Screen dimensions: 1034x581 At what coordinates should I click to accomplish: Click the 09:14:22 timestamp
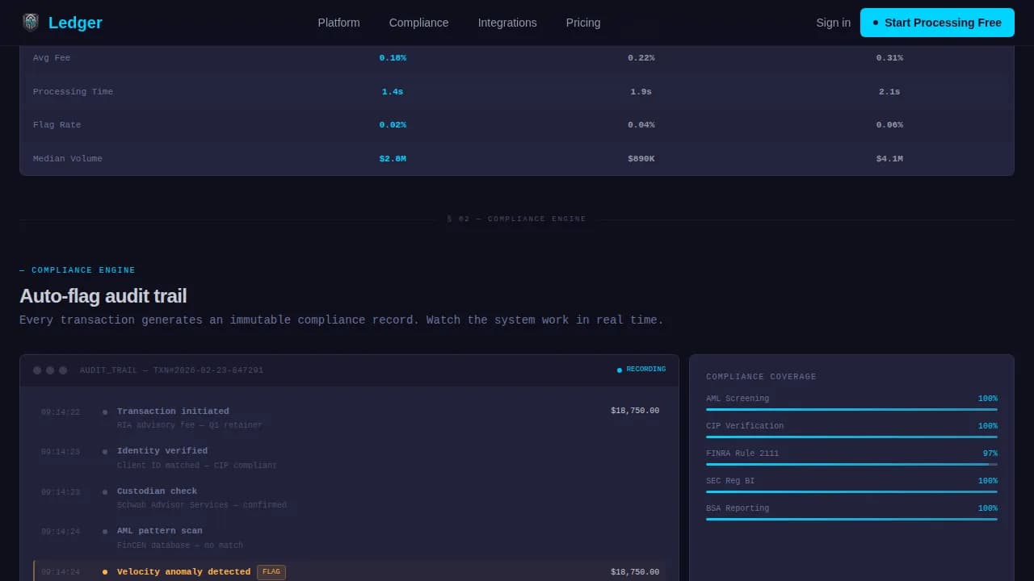[61, 412]
